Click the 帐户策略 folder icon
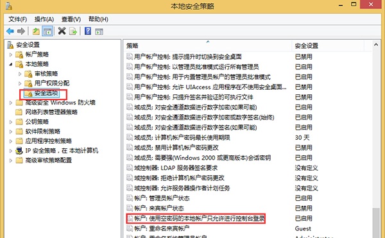385x238 pixels. pos(19,55)
